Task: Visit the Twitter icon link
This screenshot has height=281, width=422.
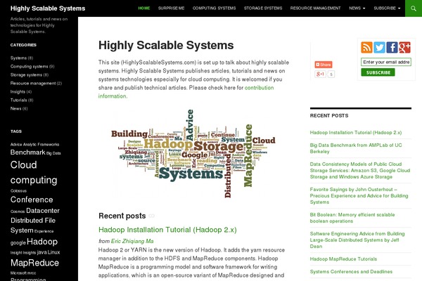Action: pyautogui.click(x=379, y=47)
